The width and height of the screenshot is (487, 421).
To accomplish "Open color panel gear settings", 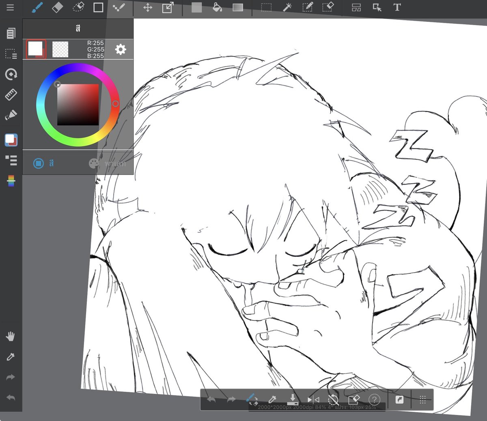I will (121, 49).
